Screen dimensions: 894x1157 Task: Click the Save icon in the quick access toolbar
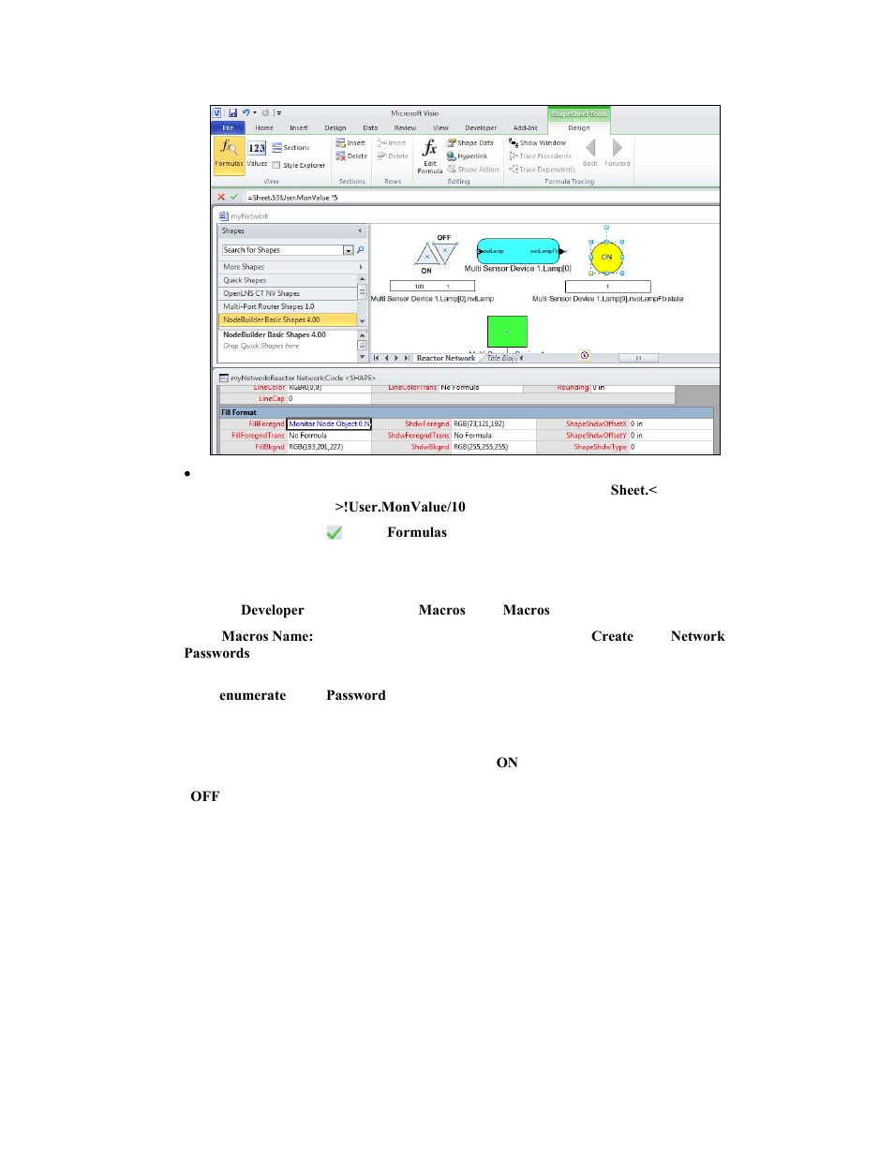232,113
